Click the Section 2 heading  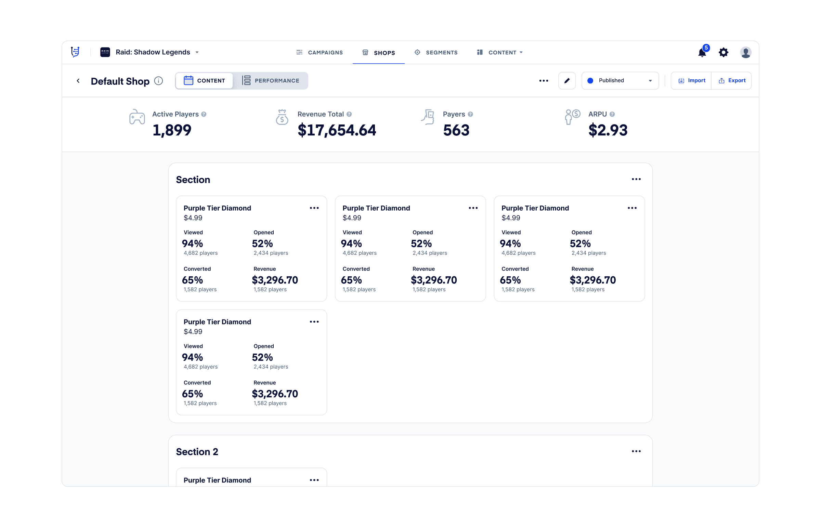point(197,452)
